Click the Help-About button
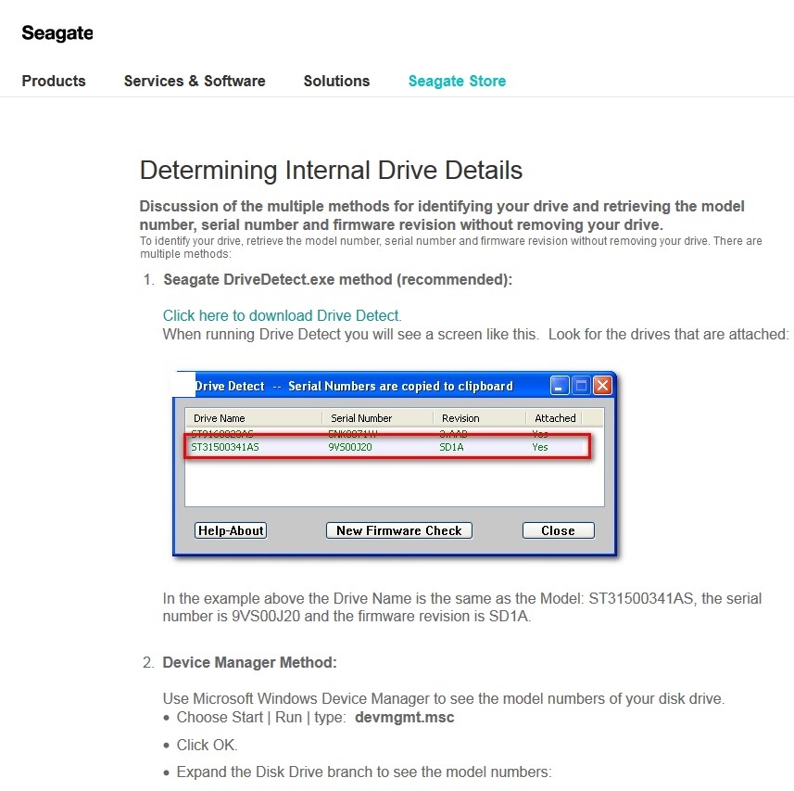Viewport: 794px width, 791px height. click(231, 530)
